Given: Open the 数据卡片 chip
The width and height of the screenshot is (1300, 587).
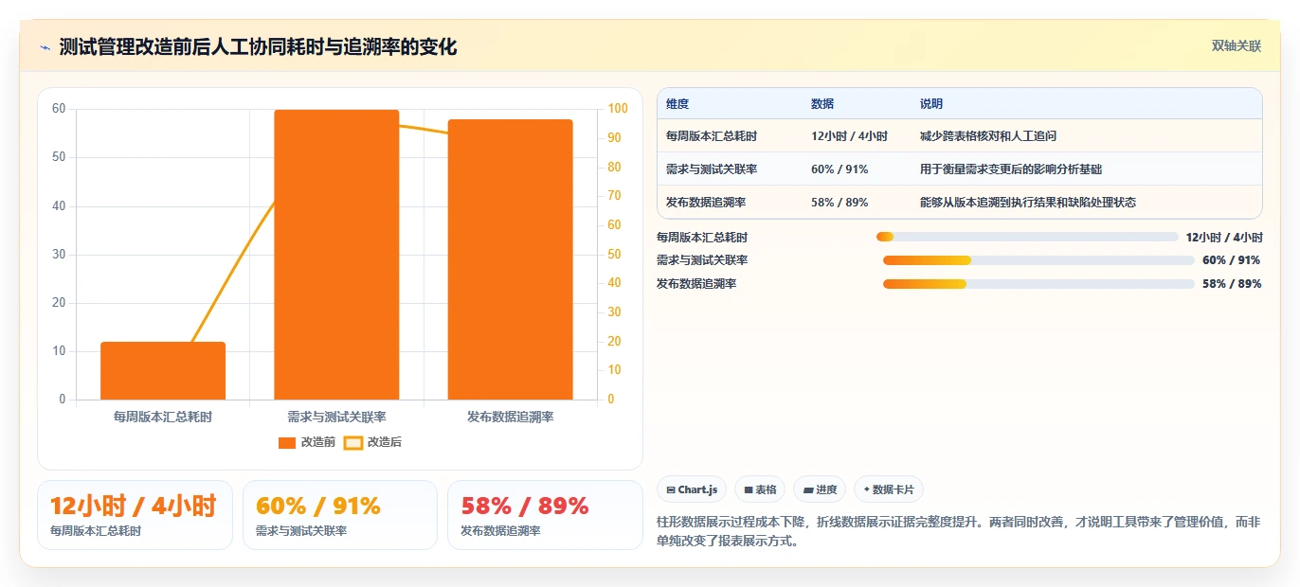Looking at the screenshot, I should click(889, 489).
